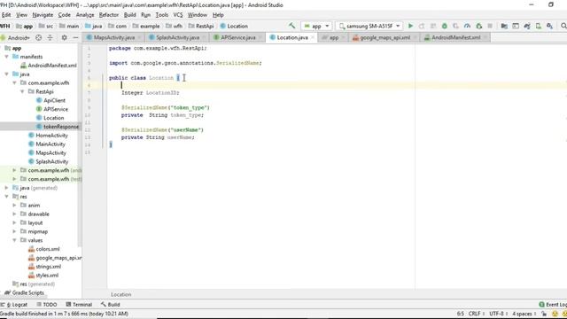The height and width of the screenshot is (319, 567).
Task: Switch to the google_maps_api.xml tab
Action: click(x=384, y=37)
